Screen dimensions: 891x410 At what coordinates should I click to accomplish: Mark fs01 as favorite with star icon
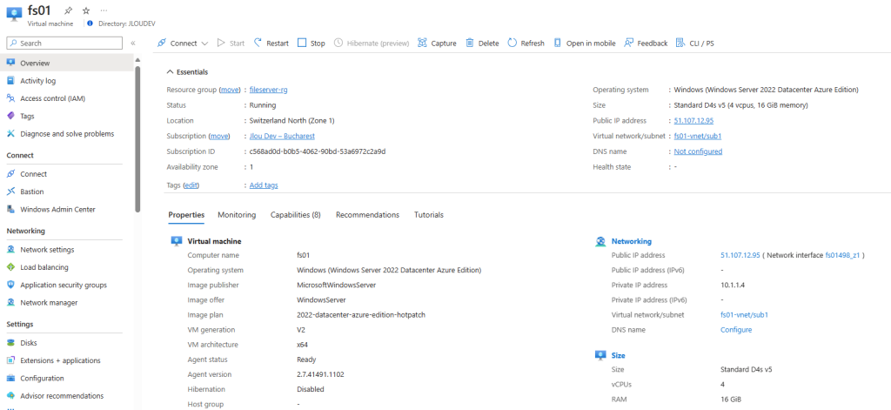coord(86,10)
